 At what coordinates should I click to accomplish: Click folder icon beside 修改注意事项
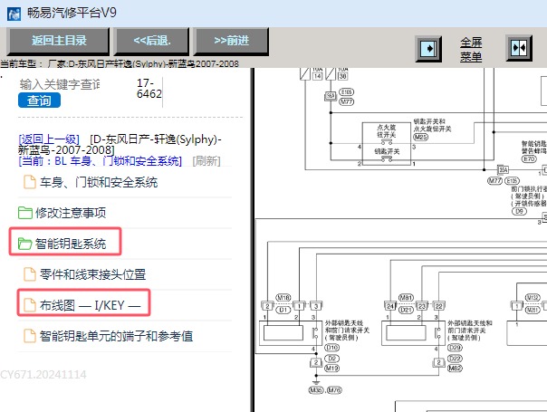click(x=25, y=213)
